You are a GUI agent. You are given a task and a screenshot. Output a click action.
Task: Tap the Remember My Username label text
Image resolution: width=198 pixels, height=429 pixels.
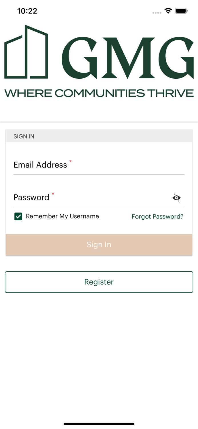tap(62, 216)
